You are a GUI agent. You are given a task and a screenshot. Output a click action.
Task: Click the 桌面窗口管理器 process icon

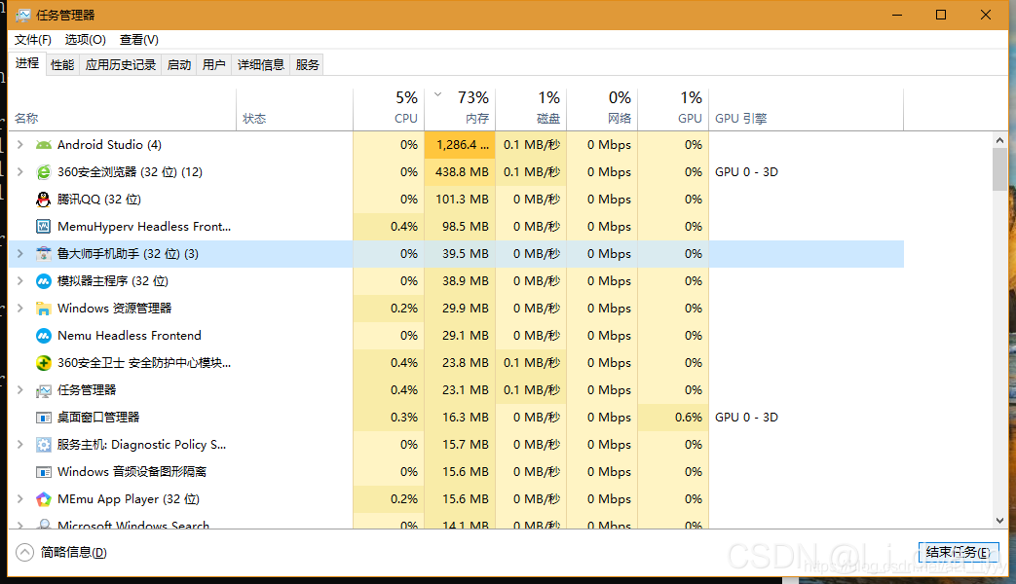[44, 418]
